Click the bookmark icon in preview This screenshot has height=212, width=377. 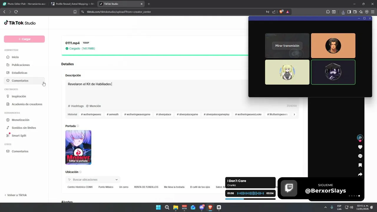click(360, 165)
